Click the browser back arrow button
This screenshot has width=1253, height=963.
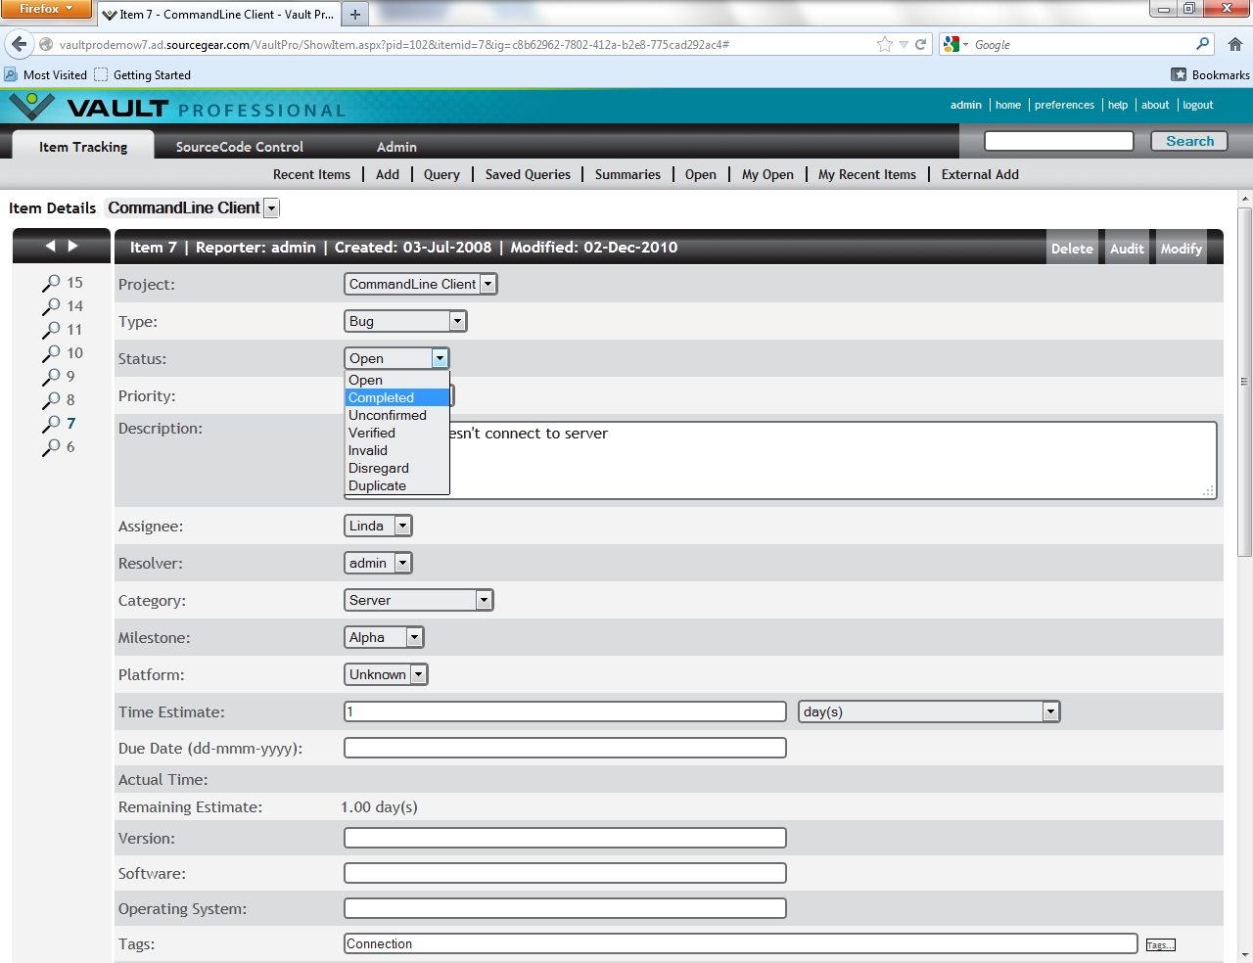(x=20, y=44)
